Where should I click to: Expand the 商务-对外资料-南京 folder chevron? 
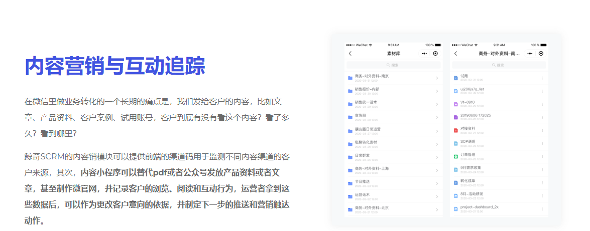click(x=437, y=78)
